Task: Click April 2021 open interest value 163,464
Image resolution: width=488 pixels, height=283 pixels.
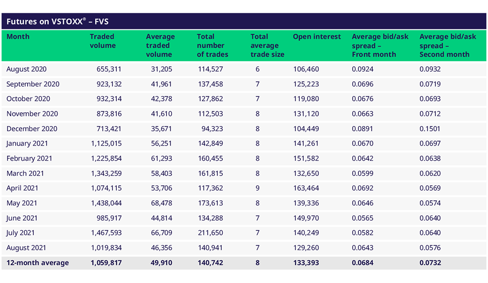Action: click(305, 188)
